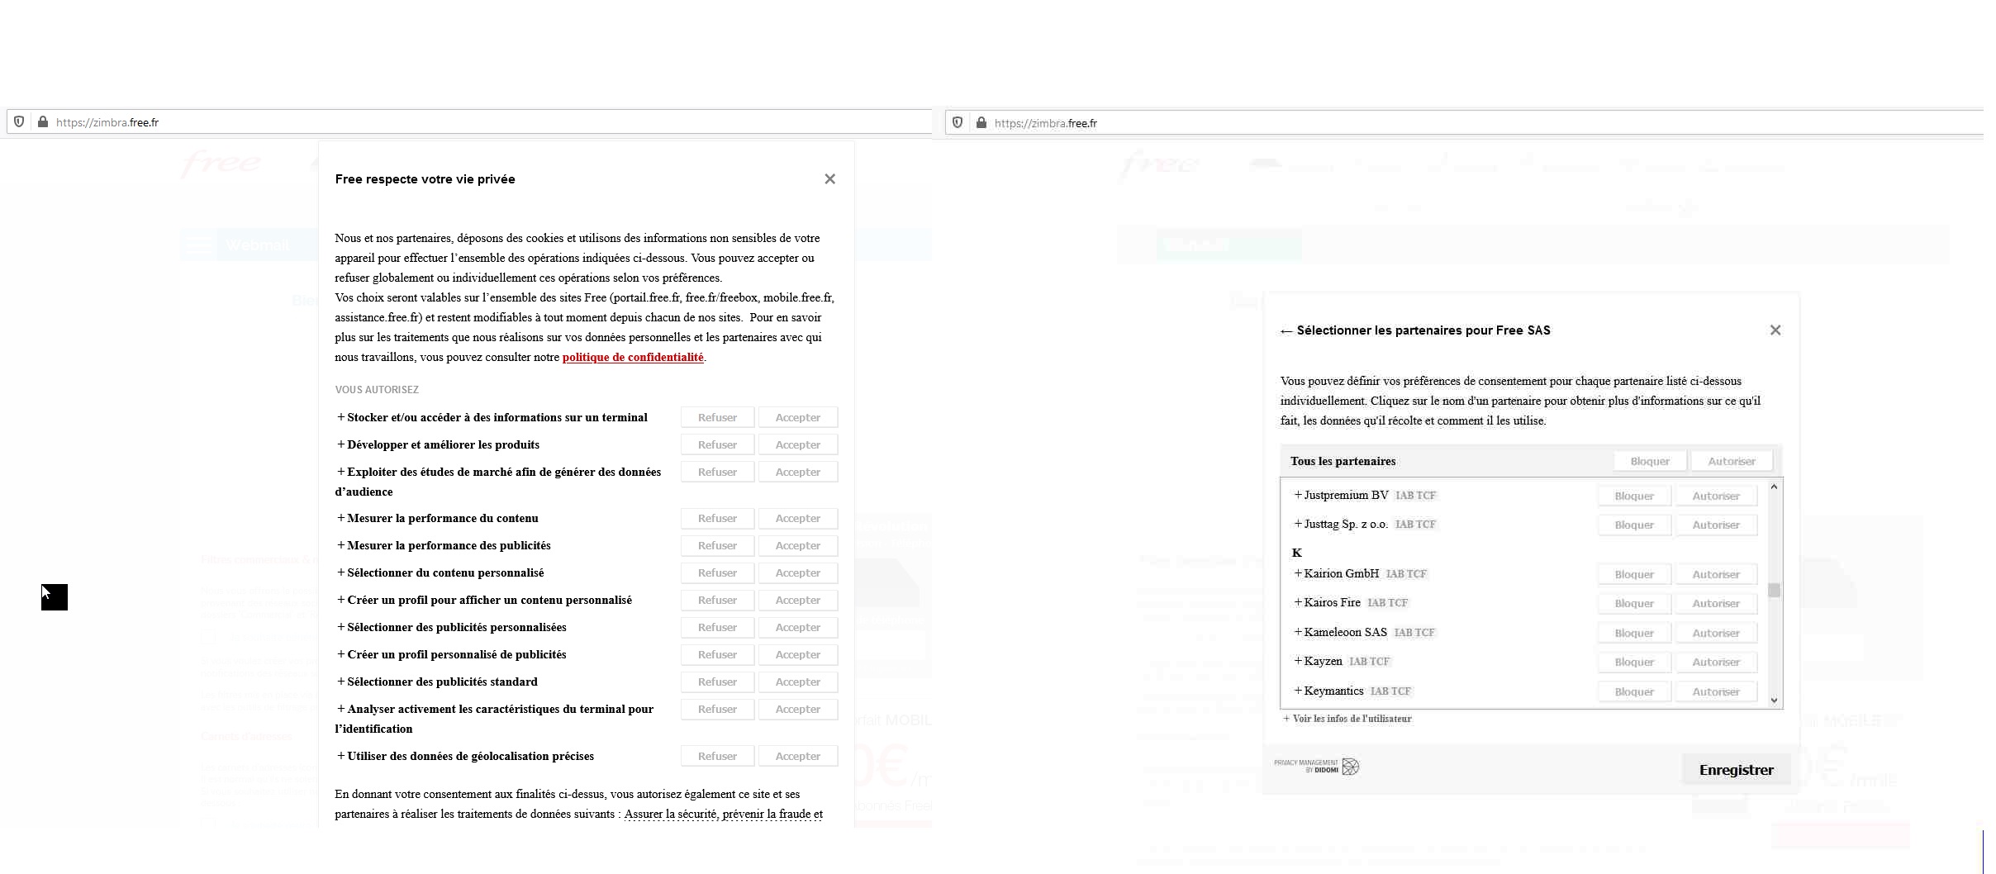Viewport: 1996px width, 874px height.
Task: Close the 'Sélectionner les partenaires' dialog
Action: [1775, 330]
